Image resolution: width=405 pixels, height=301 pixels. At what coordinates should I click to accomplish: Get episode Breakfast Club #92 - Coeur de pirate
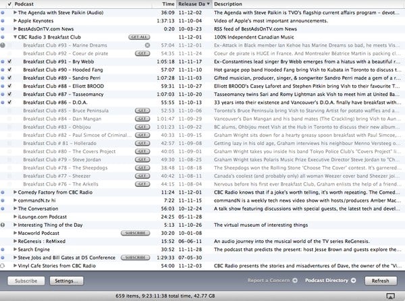142,53
